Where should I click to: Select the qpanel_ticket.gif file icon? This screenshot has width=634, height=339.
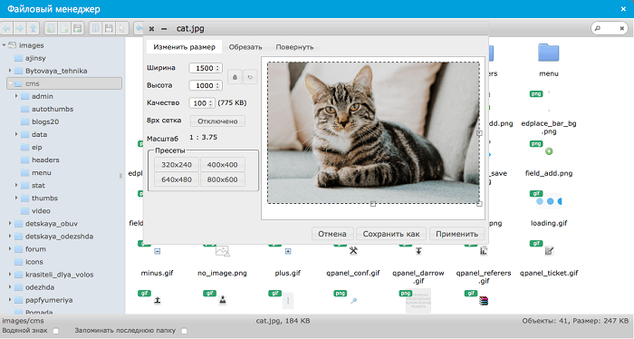pyautogui.click(x=549, y=251)
